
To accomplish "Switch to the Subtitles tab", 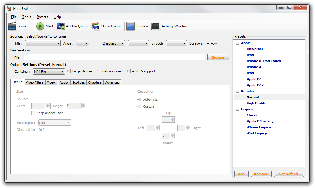I will click(x=79, y=82).
